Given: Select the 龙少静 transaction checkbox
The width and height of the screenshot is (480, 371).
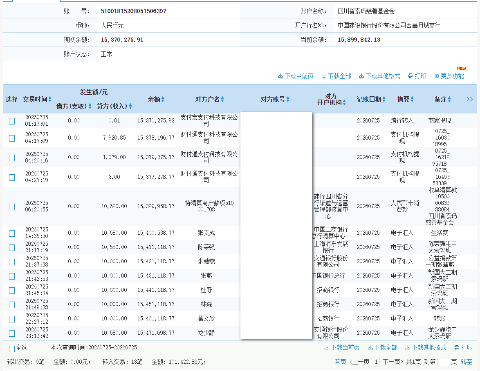Looking at the screenshot, I should pyautogui.click(x=12, y=333).
